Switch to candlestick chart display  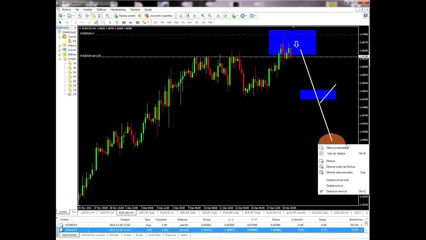pos(188,16)
